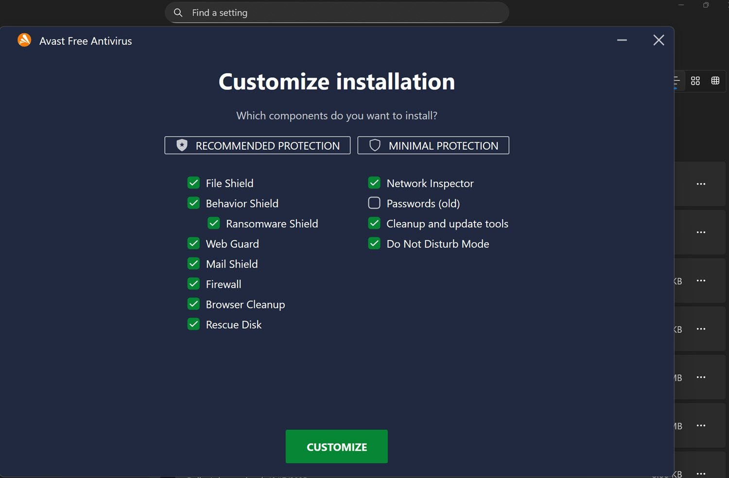Click the Avast logo icon
This screenshot has height=478, width=729.
[x=24, y=40]
